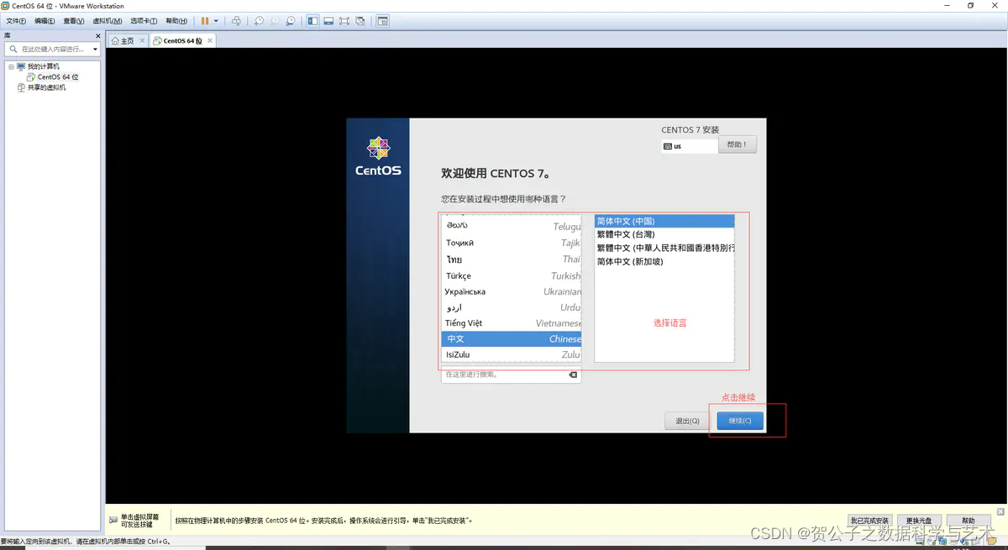Choose 繁體中文 (中華人民共和國香港特別行政區) locale
1008x550 pixels.
pos(664,248)
